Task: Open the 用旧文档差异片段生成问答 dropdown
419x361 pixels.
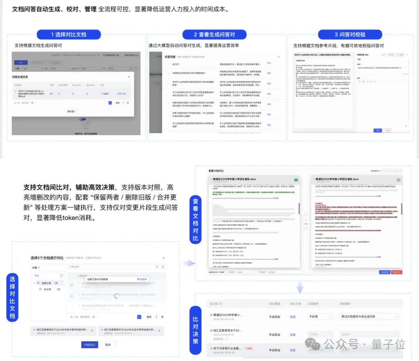Action: point(369,316)
